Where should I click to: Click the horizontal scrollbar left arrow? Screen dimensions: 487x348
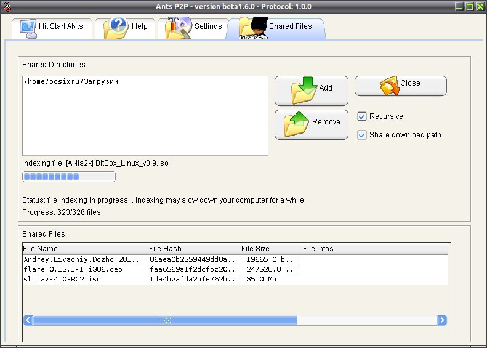(x=28, y=320)
